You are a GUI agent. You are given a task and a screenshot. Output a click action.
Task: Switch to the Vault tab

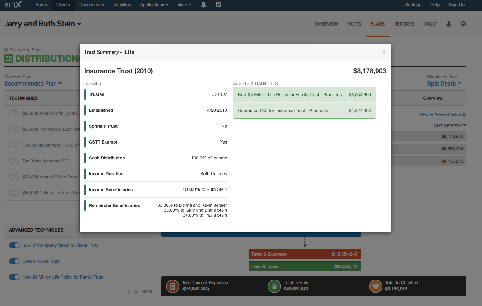pos(430,24)
